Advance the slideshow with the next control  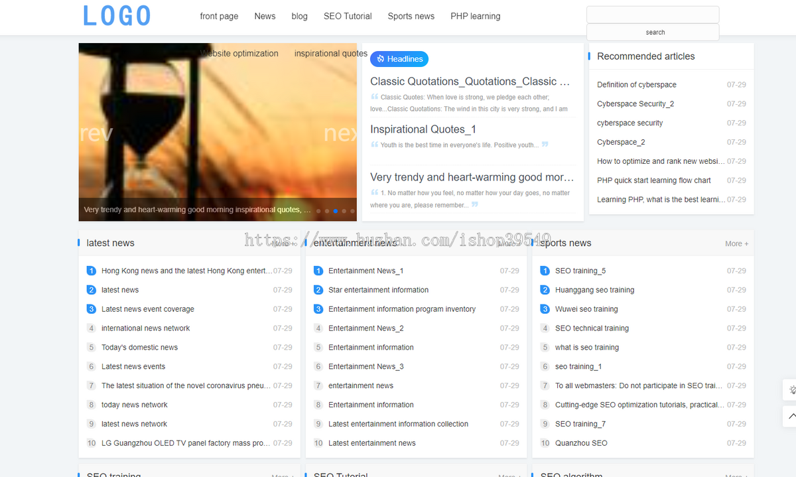coord(340,133)
